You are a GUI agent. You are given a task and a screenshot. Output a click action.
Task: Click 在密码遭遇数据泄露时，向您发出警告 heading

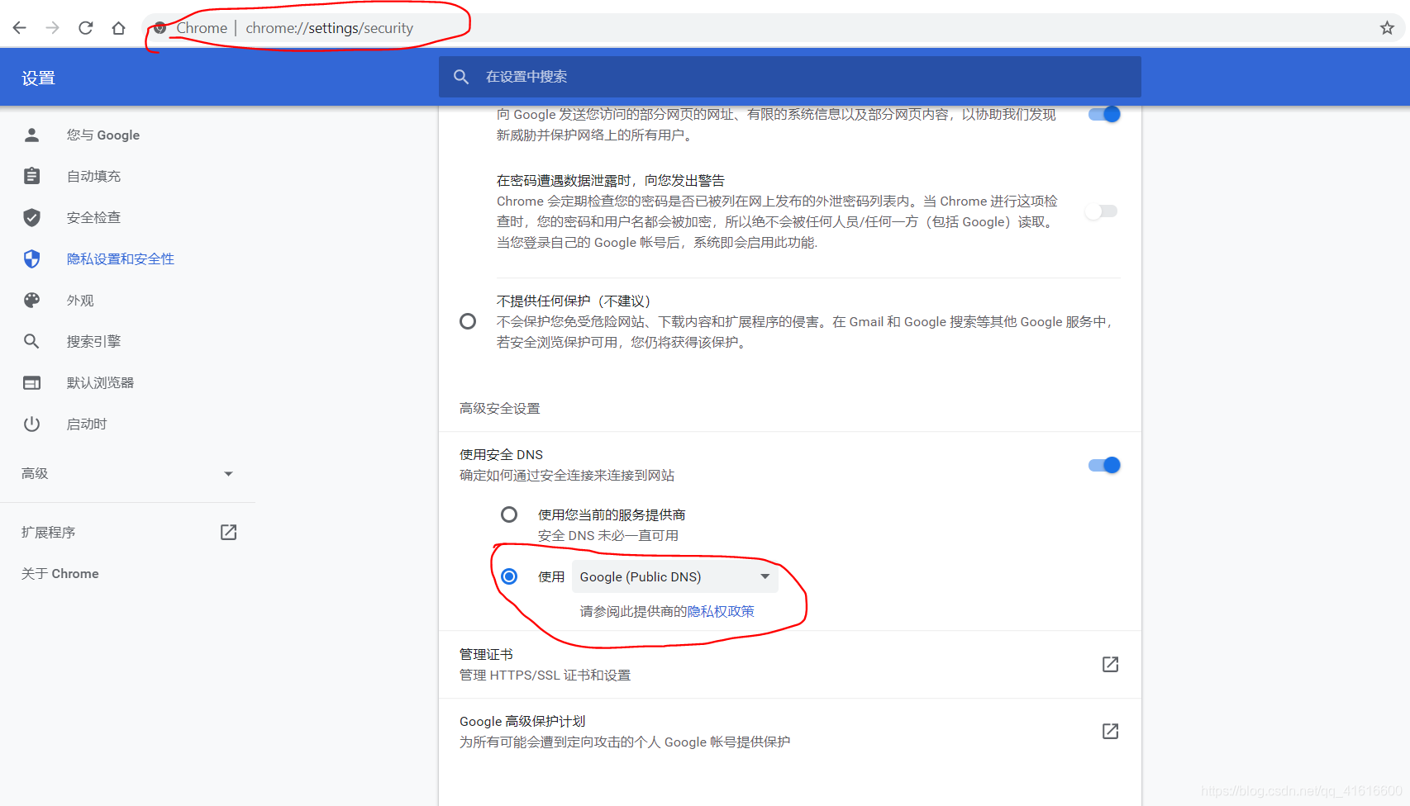tap(610, 180)
